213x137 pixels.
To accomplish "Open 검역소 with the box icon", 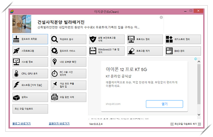I will (x=30, y=97).
